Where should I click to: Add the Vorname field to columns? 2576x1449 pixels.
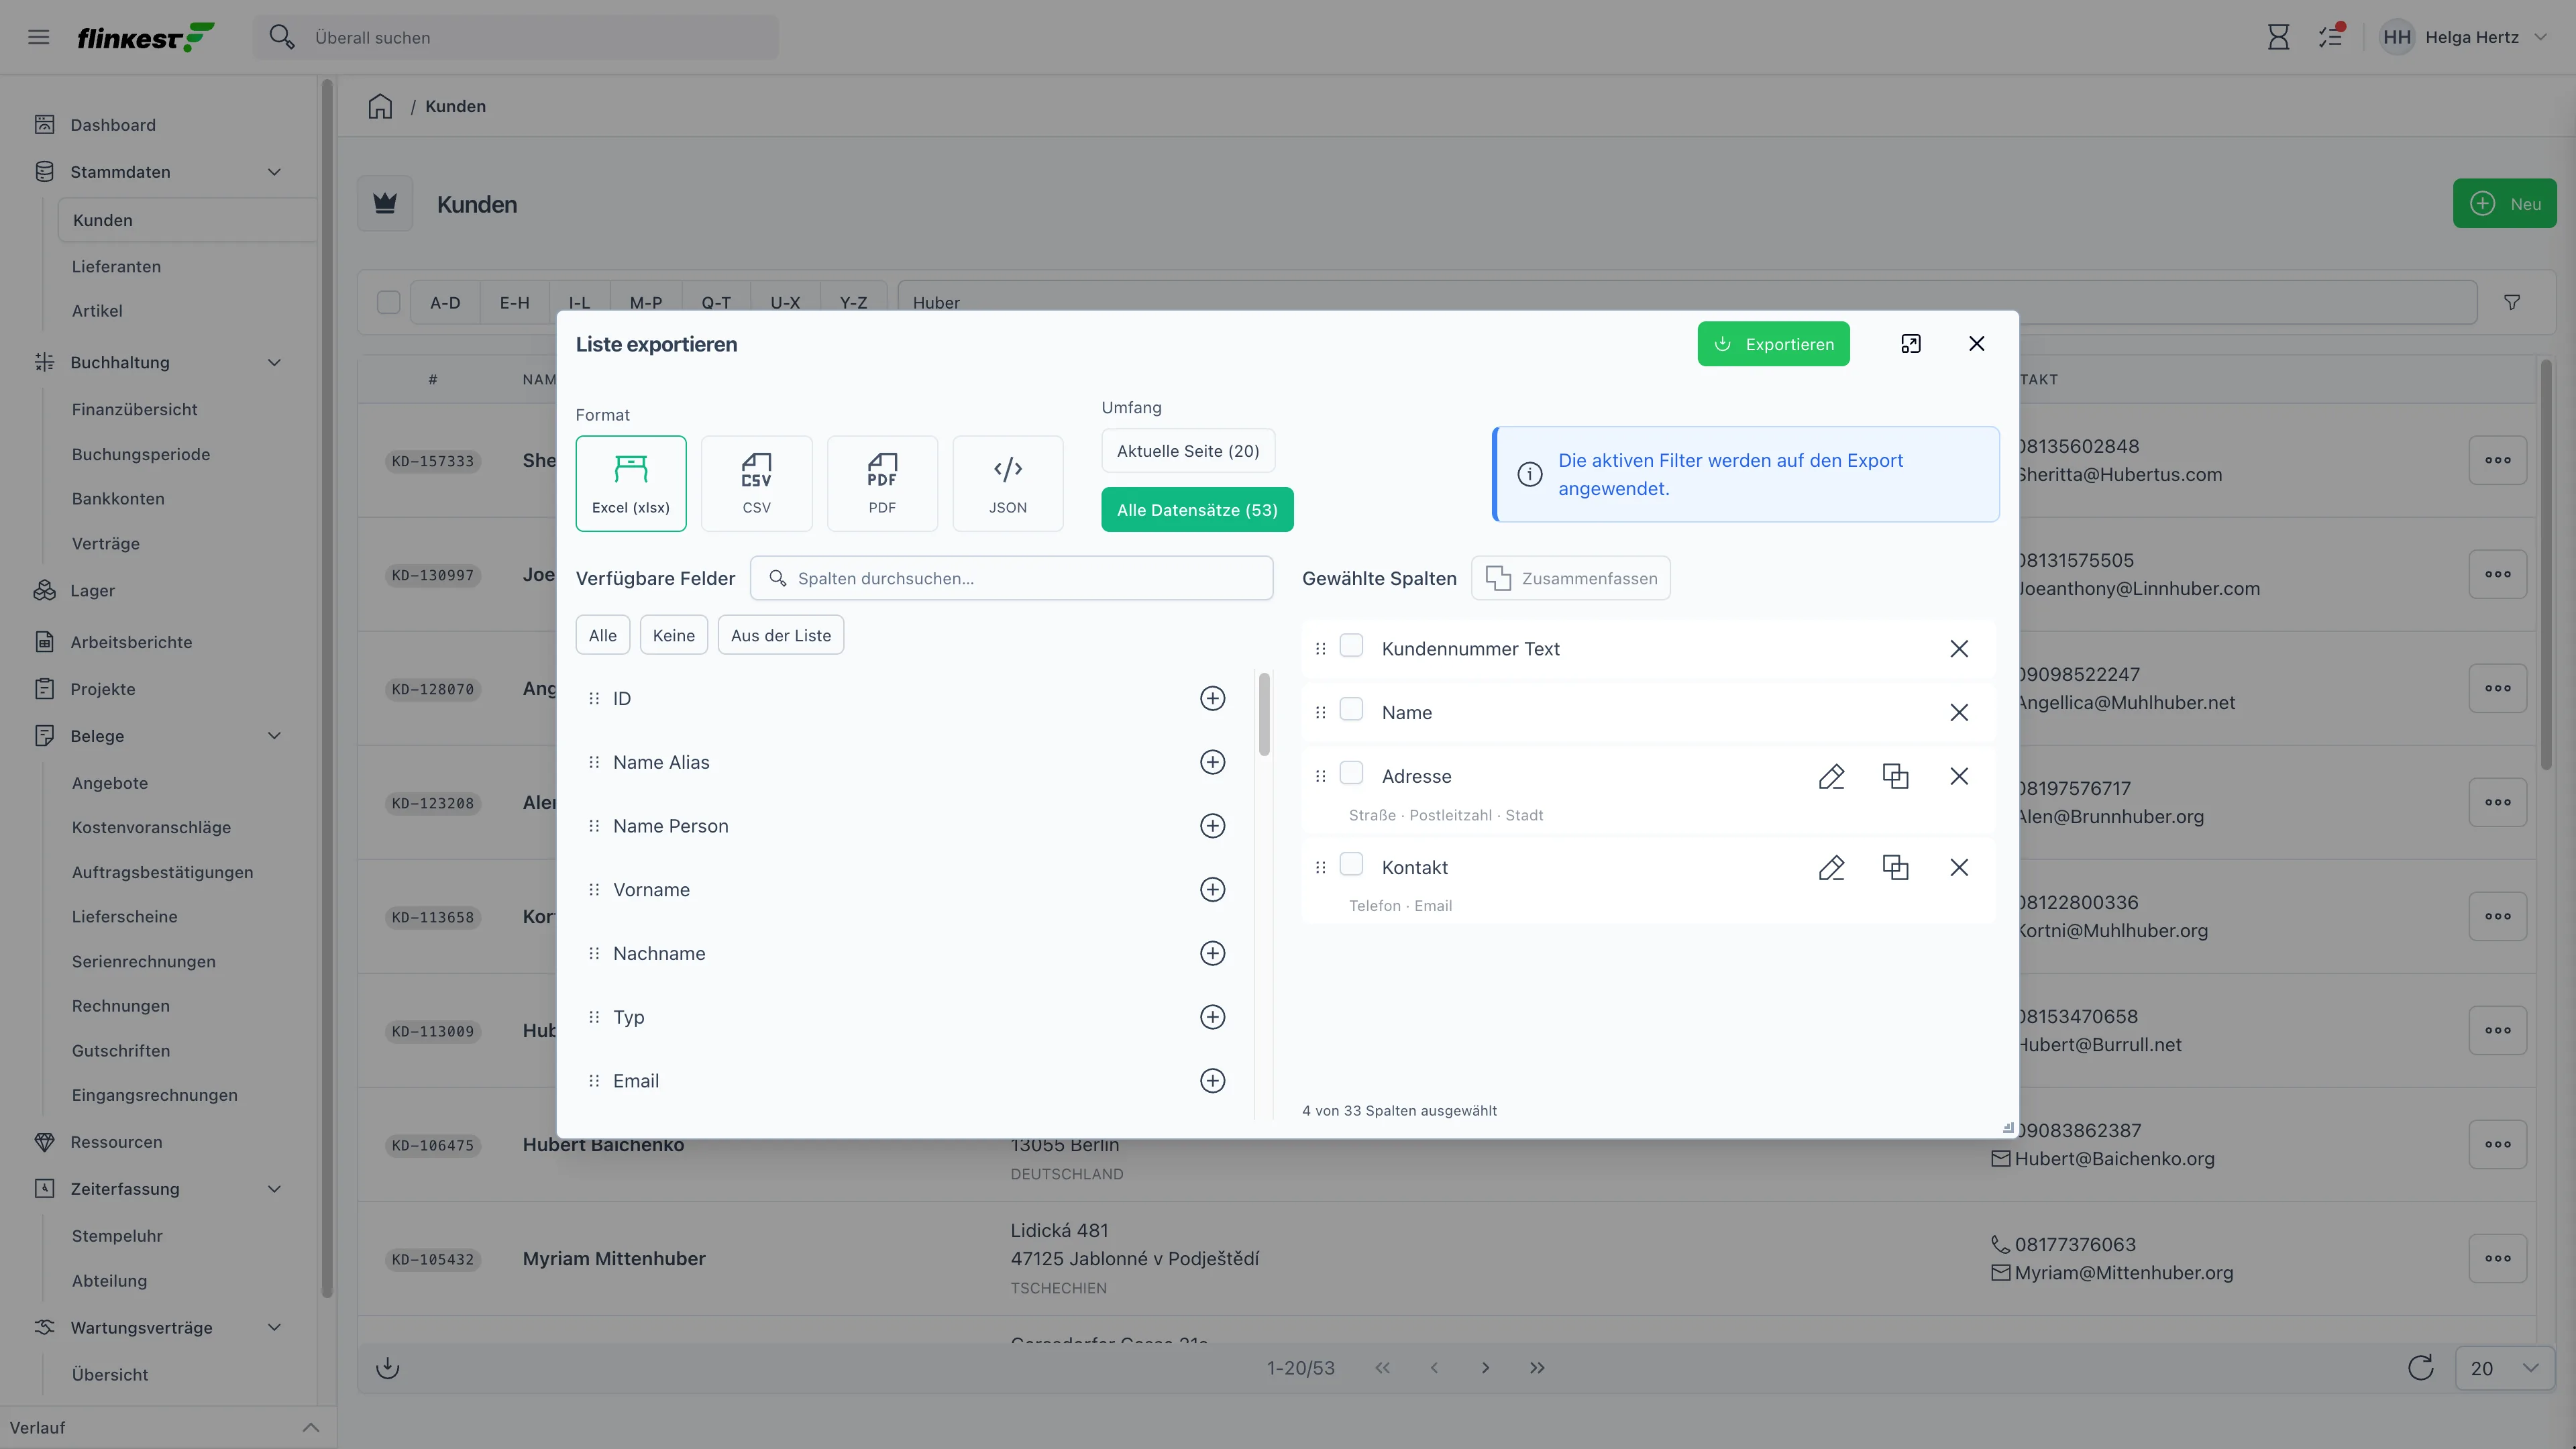1212,889
